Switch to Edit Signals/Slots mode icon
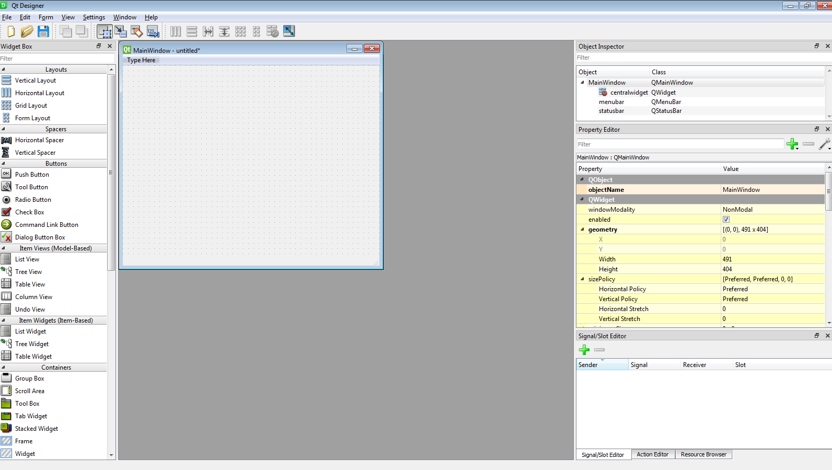Screen dimensions: 832x470 (121, 31)
